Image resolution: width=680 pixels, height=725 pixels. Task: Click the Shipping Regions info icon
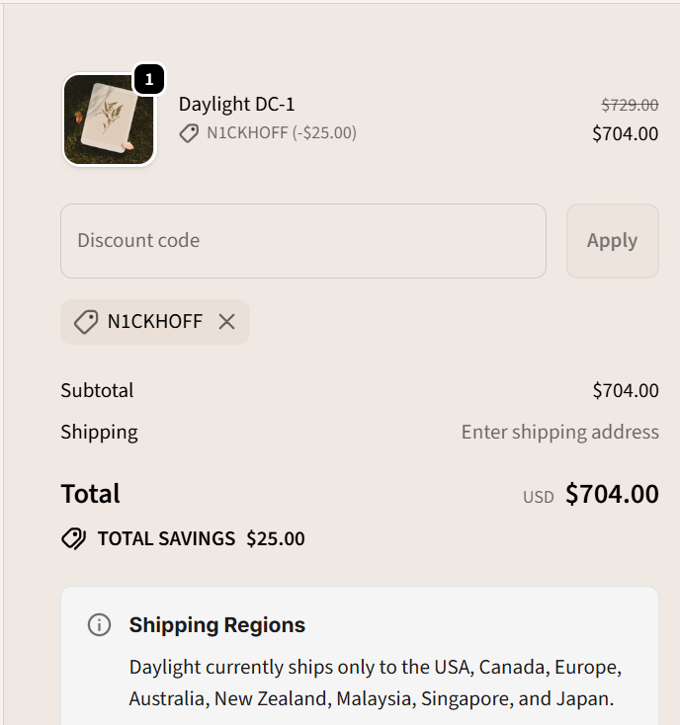pos(99,625)
